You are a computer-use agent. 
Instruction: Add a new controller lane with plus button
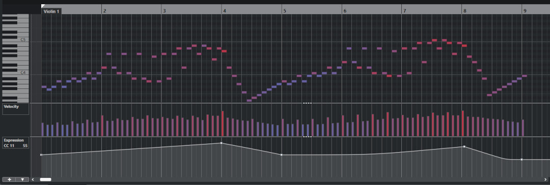point(9,179)
